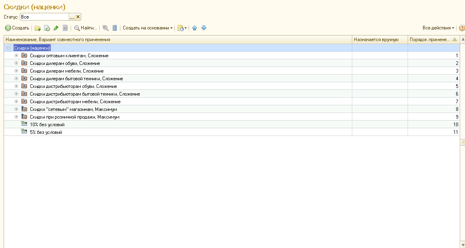465x248 pixels.
Task: Click the green pencil edit icon
Action: tap(56, 28)
